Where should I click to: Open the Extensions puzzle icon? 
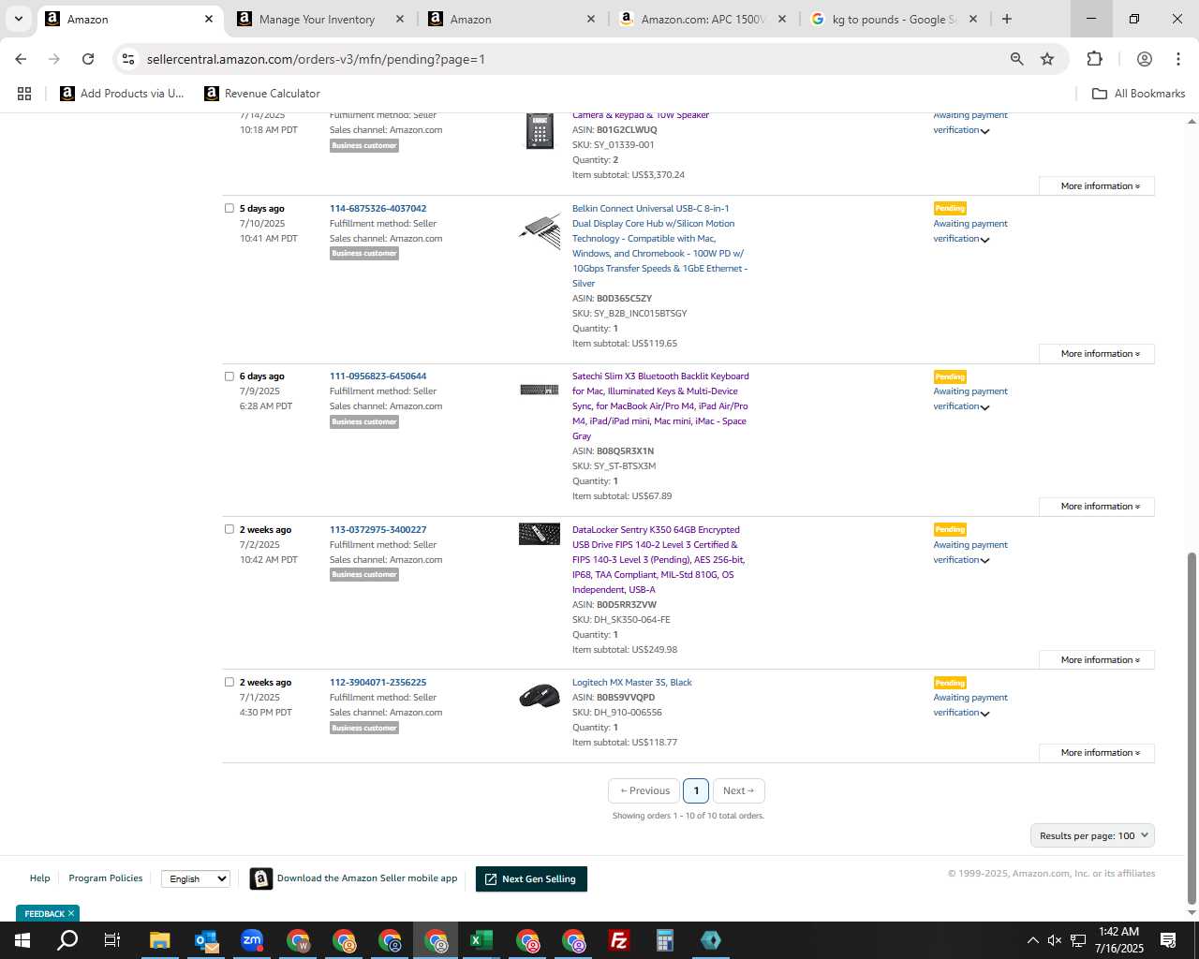point(1094,59)
